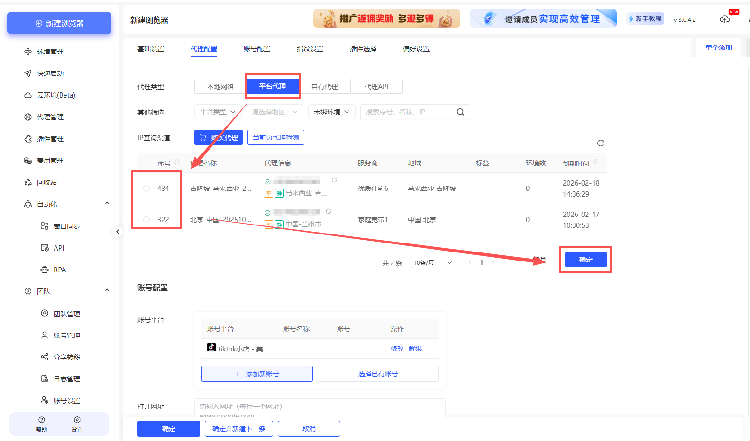Click the 新手教程 button

[645, 18]
